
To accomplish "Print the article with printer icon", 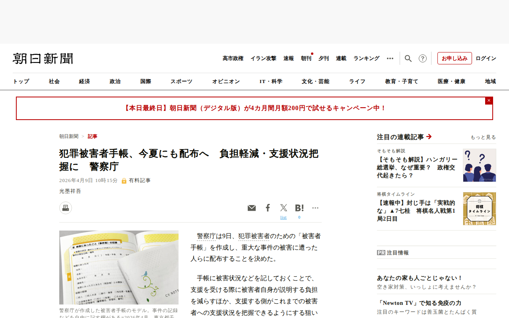I will [x=66, y=208].
